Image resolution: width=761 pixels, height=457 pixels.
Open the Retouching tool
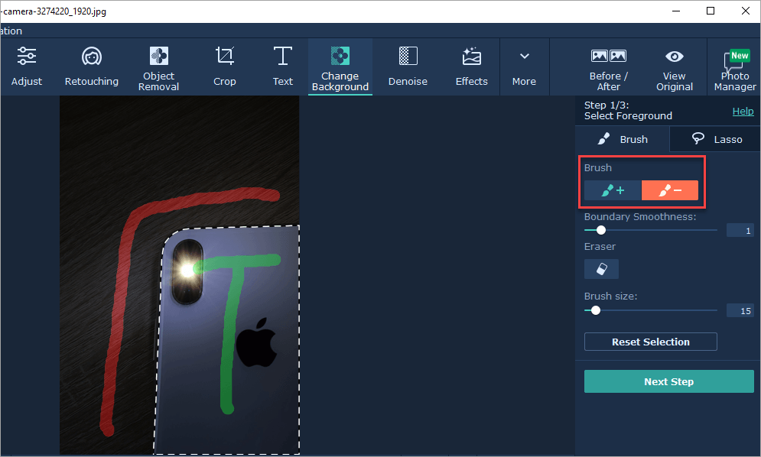[x=92, y=67]
